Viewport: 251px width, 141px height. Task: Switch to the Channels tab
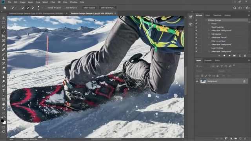(x=208, y=60)
